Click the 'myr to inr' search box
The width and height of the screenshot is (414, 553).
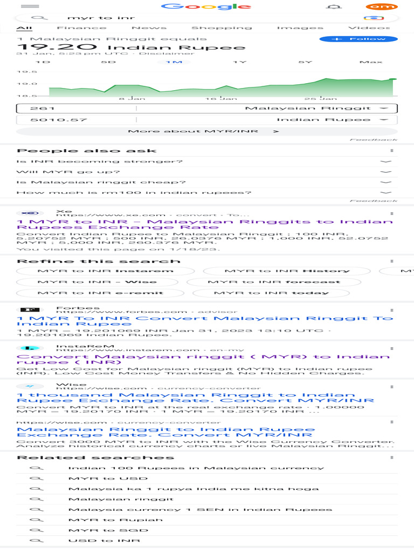206,18
